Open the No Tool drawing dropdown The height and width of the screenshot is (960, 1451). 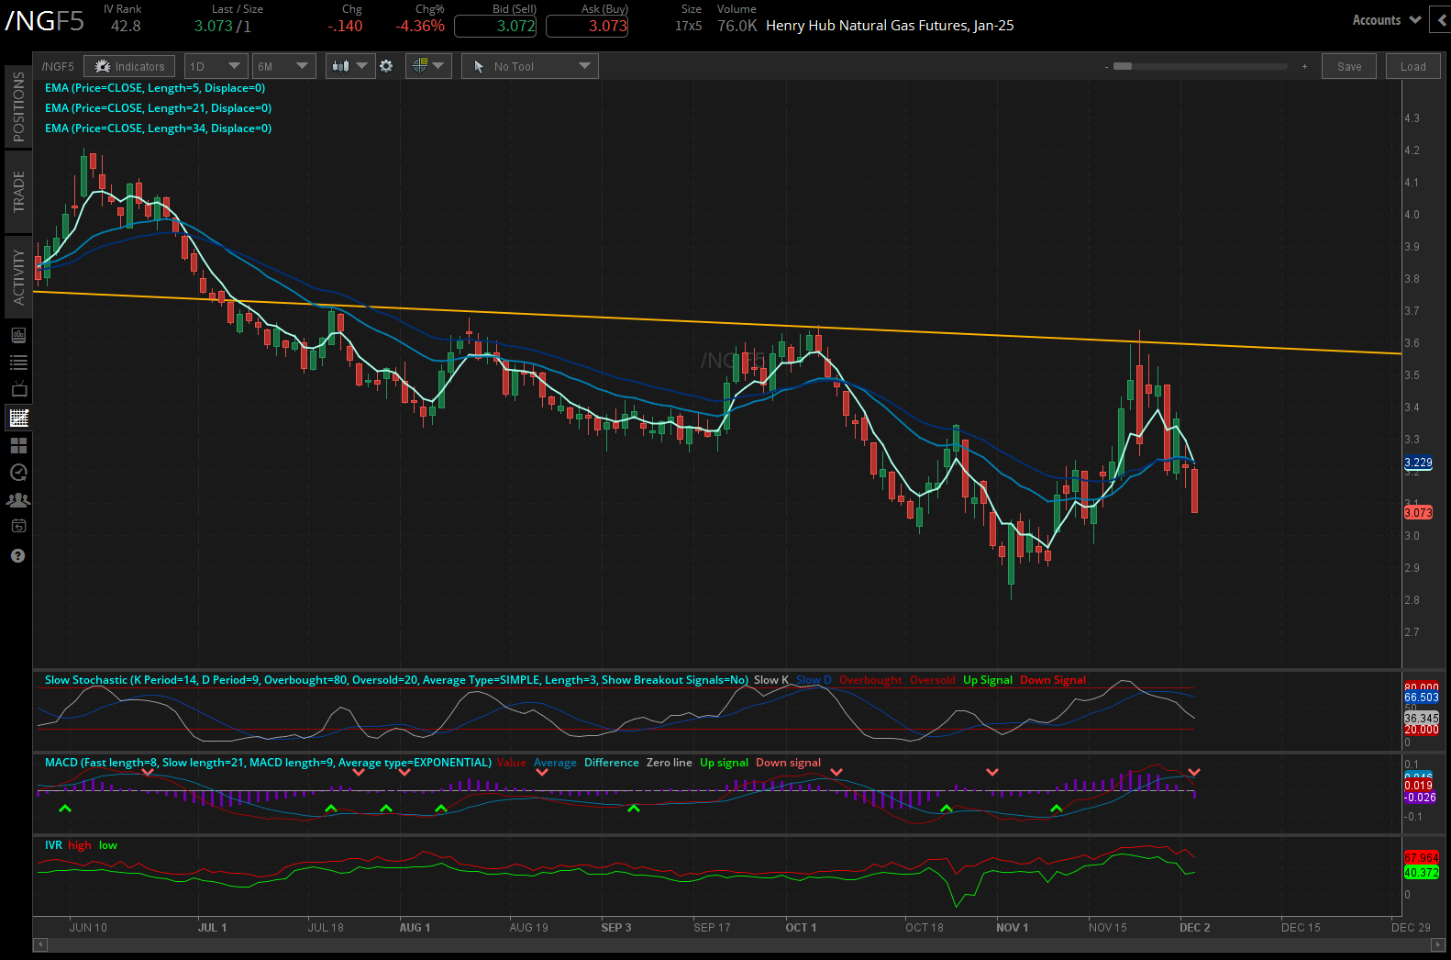[x=530, y=66]
